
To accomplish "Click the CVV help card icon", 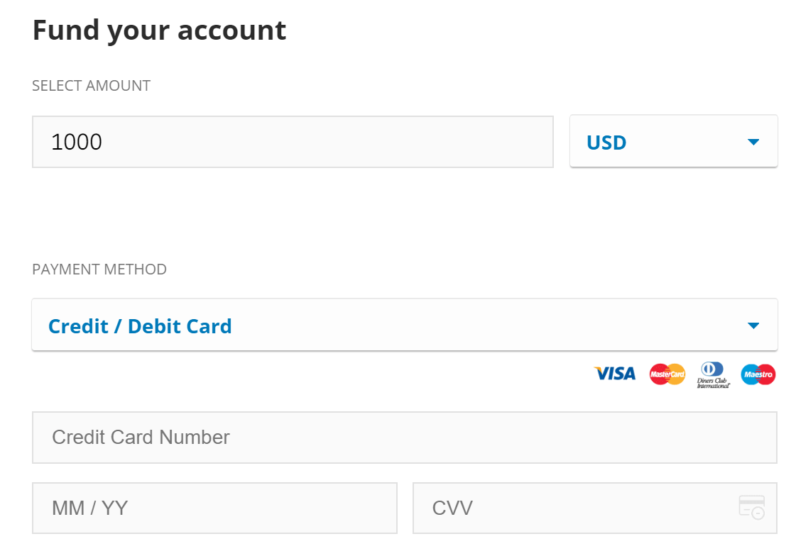I will 752,507.
